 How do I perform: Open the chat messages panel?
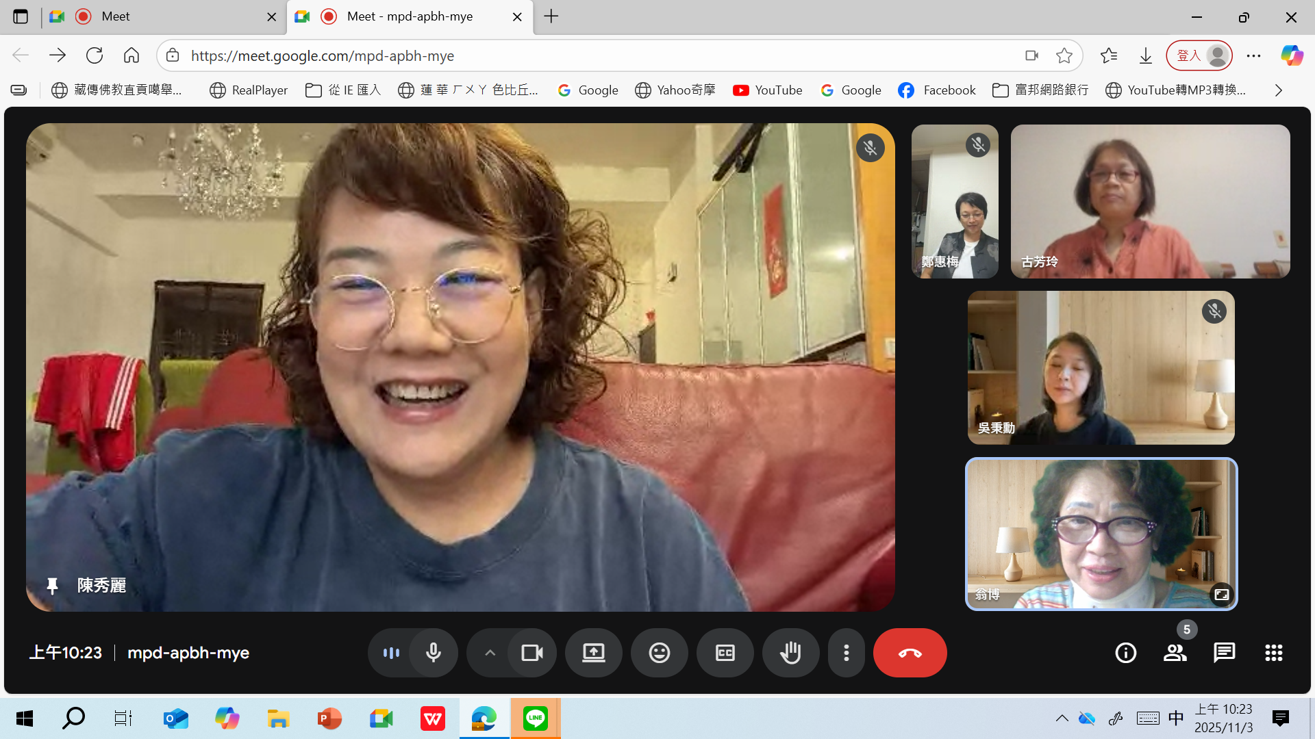point(1224,653)
